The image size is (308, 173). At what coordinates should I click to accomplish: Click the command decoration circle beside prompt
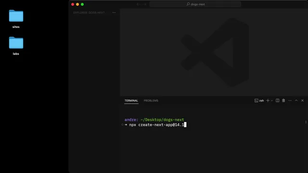122,125
